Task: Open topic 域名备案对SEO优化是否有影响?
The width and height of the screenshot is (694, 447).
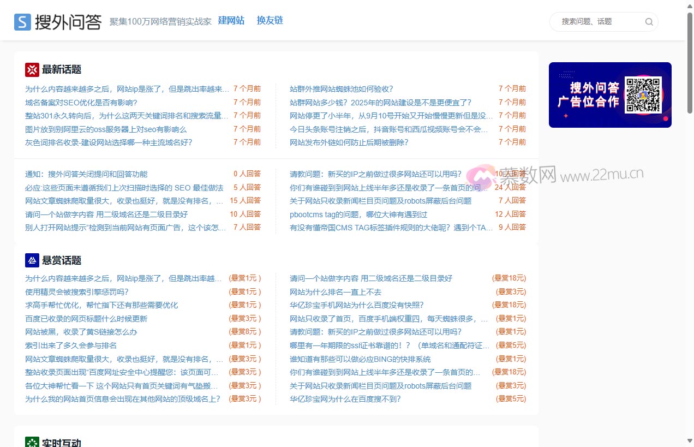Action: 81,102
